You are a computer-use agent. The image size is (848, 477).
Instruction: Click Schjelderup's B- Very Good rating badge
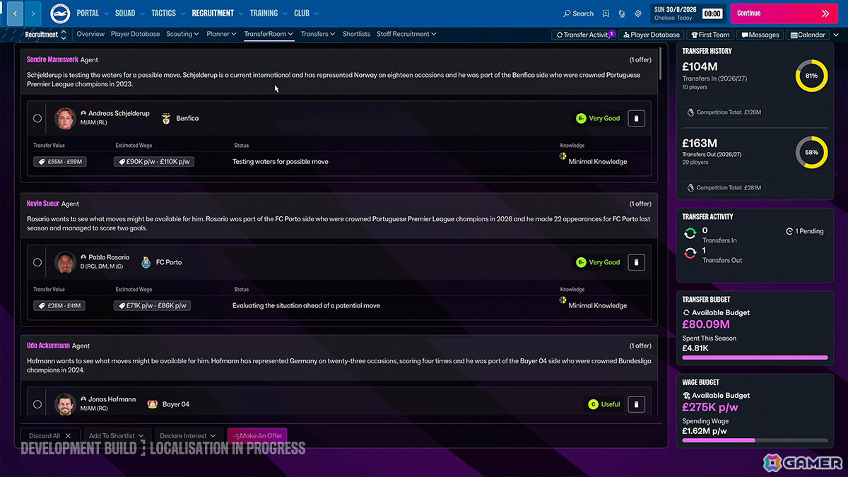point(598,119)
